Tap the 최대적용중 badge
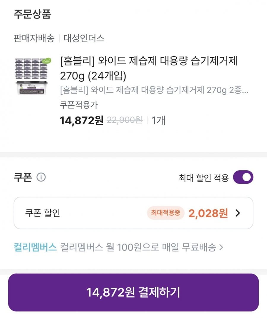The height and width of the screenshot is (318, 267). pos(166,213)
